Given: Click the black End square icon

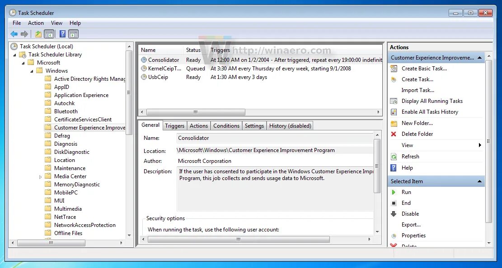Looking at the screenshot, I should 394,203.
